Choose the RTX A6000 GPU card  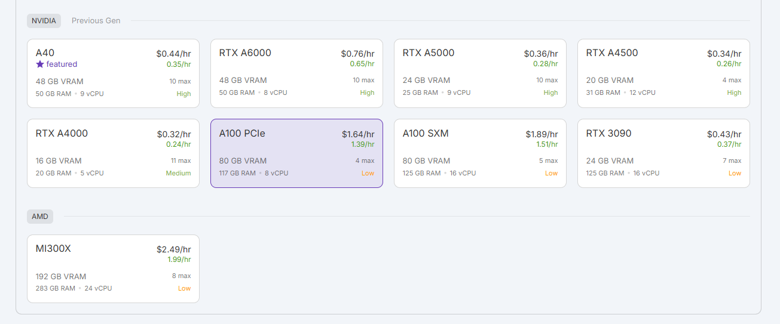[296, 73]
